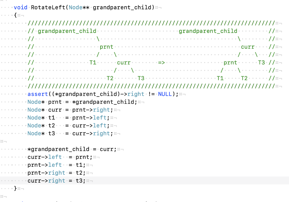289x202 pixels.
Task: Select the t1 variable declaration
Action: (52, 117)
